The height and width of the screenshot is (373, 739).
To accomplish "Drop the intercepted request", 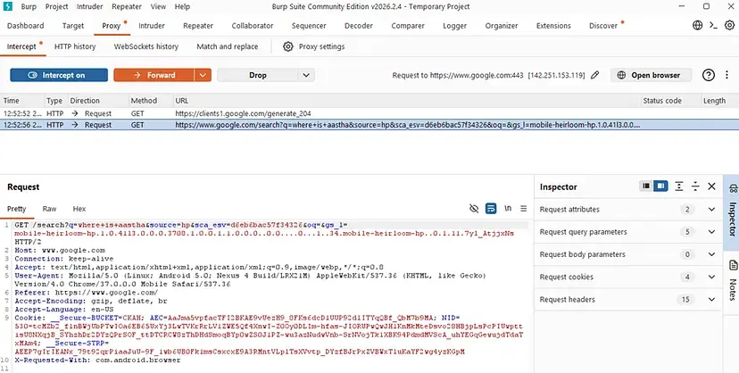I will 257,75.
